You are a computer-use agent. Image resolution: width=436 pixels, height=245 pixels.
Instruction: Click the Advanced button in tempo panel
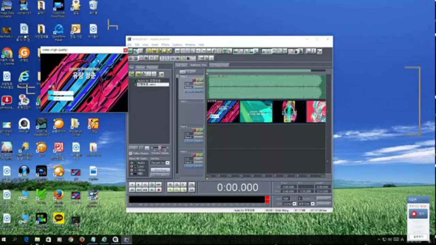(x=324, y=198)
